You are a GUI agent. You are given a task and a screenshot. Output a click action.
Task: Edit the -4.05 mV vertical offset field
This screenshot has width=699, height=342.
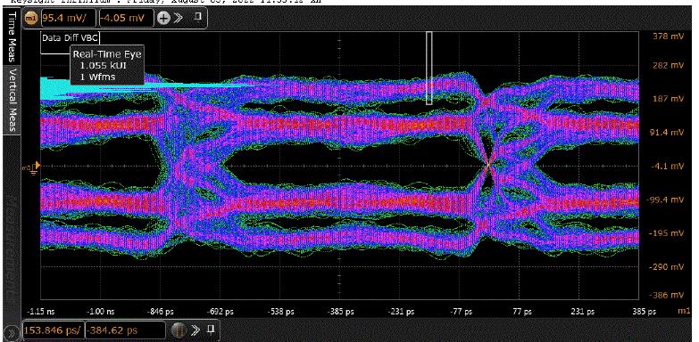tap(126, 18)
